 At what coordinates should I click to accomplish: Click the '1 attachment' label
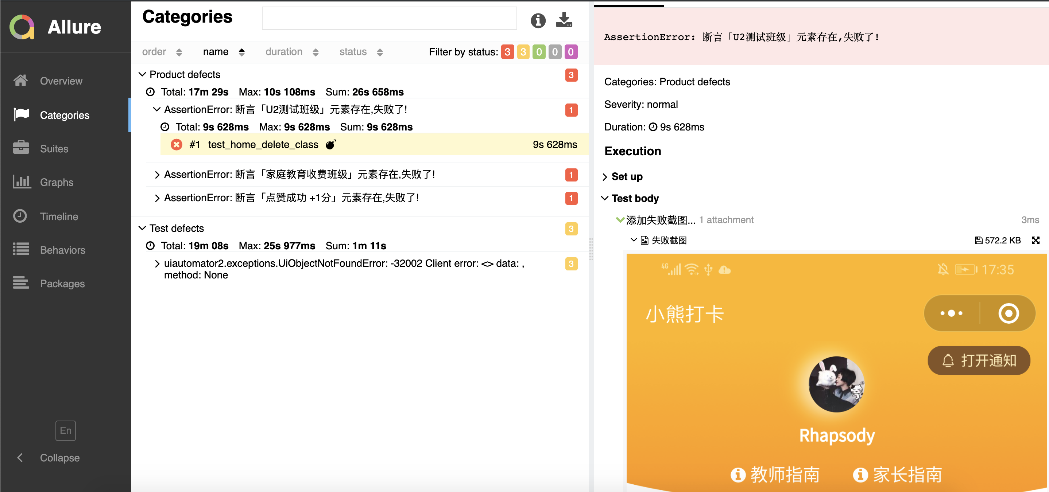(726, 220)
